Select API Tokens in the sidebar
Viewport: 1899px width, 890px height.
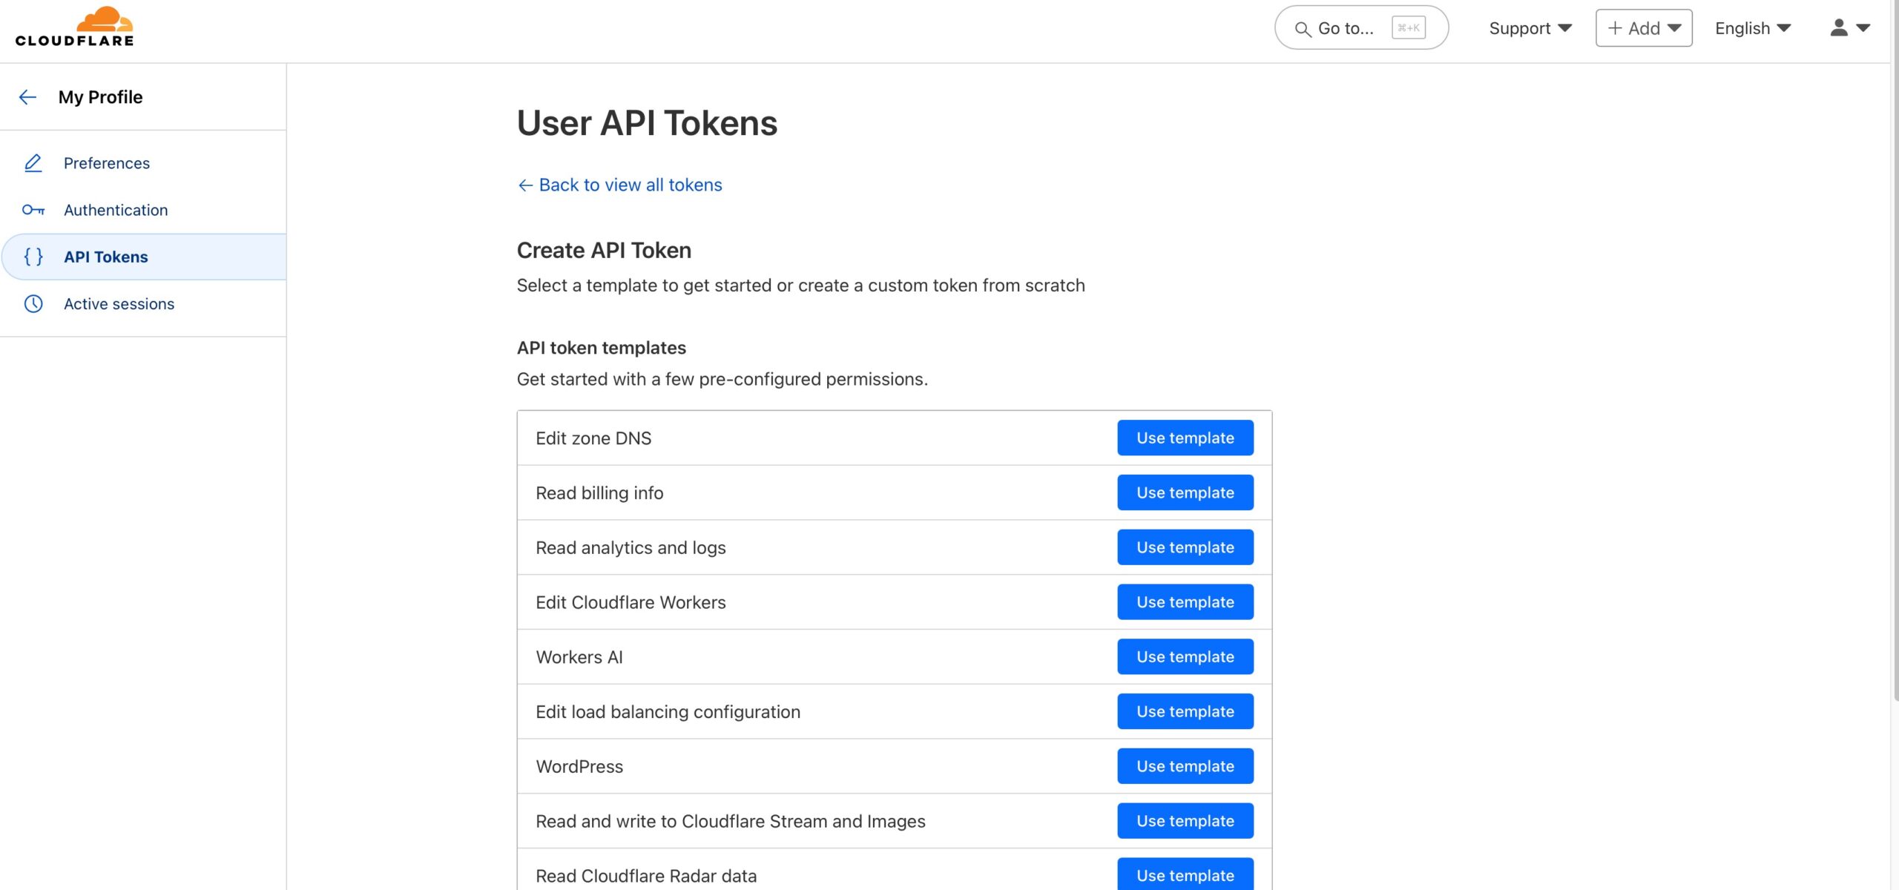144,257
